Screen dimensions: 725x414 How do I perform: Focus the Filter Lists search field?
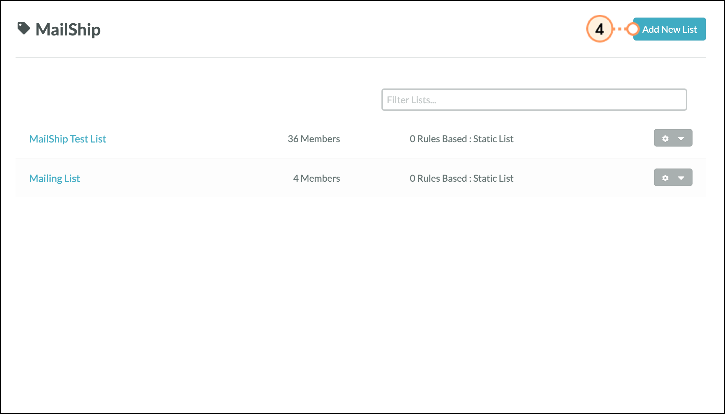tap(534, 100)
